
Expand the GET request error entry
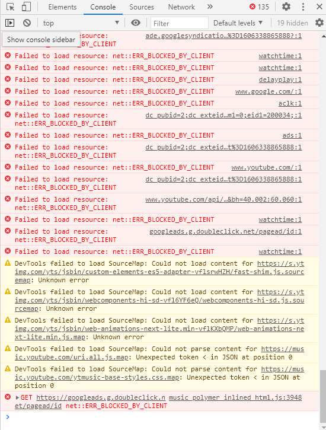[x=17, y=397]
